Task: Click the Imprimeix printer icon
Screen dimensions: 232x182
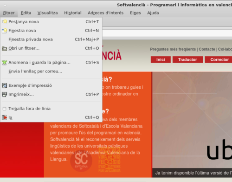Action: [5, 94]
